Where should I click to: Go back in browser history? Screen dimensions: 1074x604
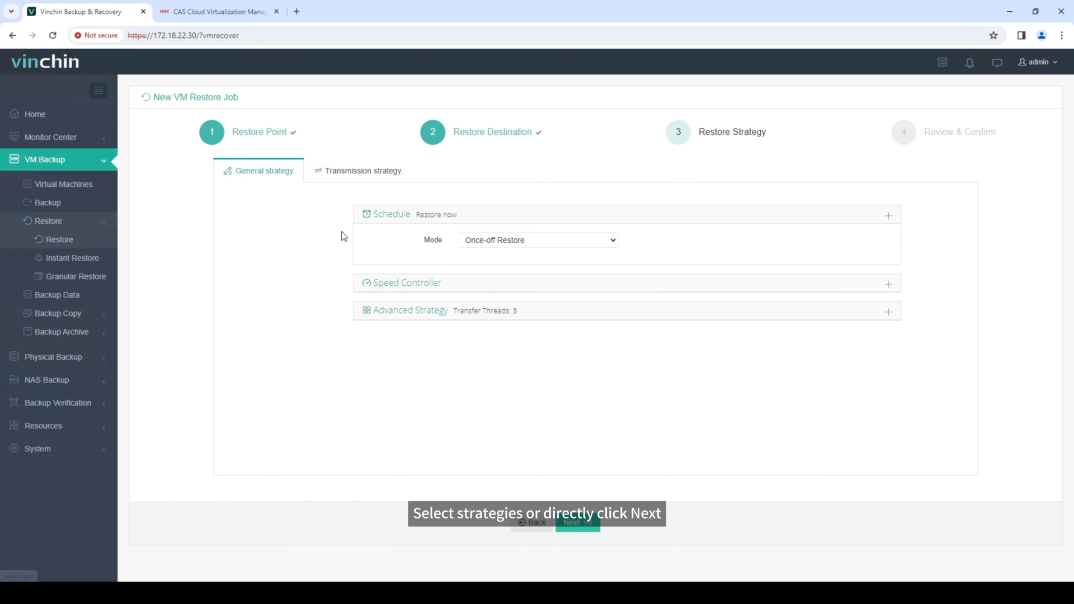tap(12, 35)
